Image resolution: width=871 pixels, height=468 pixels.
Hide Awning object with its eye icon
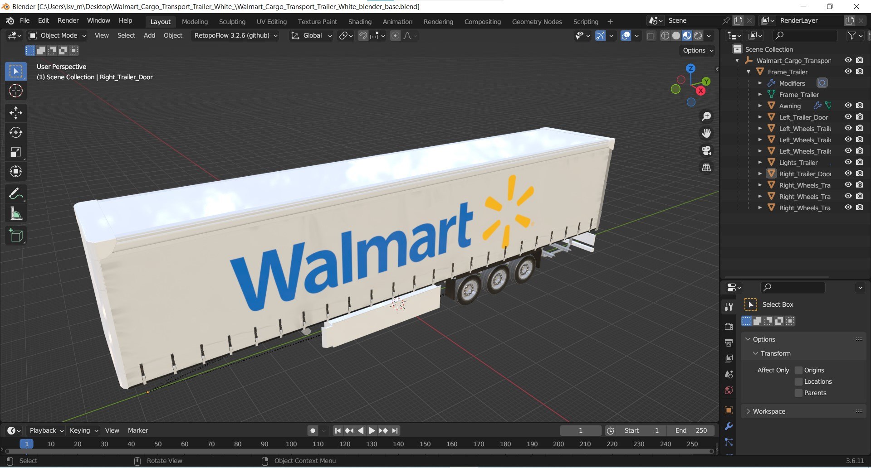point(848,106)
